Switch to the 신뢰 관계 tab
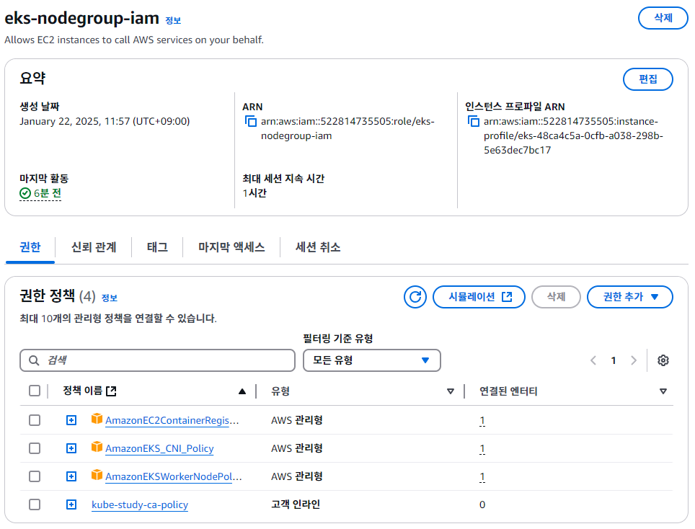Screen dimensions: 695x529 click(94, 247)
